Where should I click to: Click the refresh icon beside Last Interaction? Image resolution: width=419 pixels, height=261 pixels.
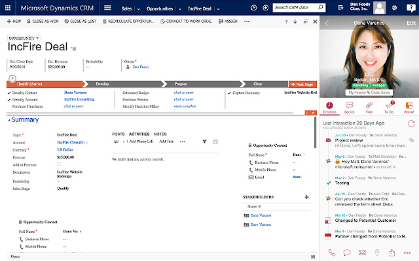(412, 123)
